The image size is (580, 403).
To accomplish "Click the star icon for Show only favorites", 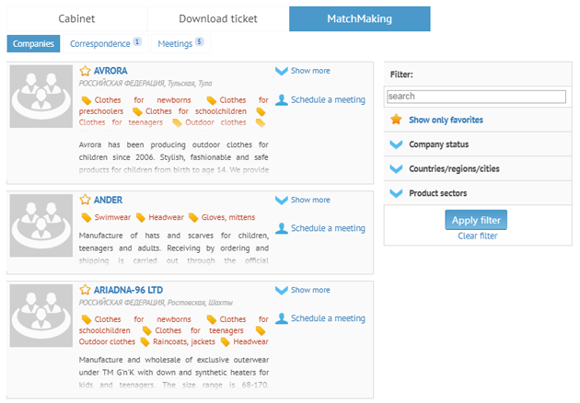I will tap(396, 120).
